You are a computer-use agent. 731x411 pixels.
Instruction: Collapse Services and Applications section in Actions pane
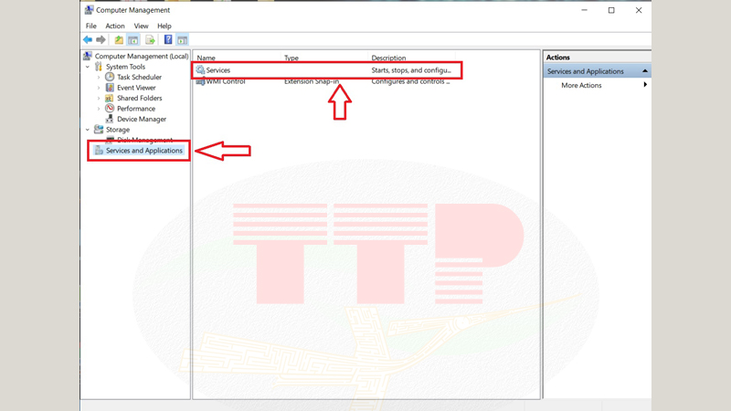[644, 71]
